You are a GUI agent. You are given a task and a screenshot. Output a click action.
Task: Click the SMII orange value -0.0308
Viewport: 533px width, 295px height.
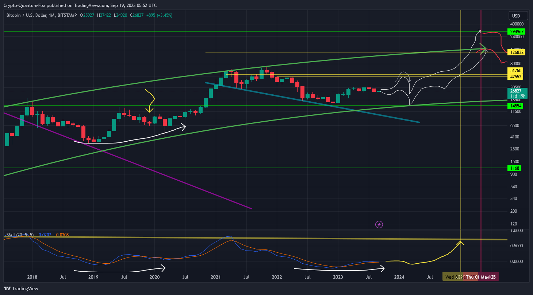pyautogui.click(x=61, y=235)
